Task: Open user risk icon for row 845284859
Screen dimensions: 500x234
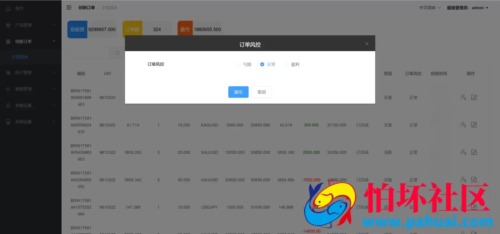Action: (463, 180)
